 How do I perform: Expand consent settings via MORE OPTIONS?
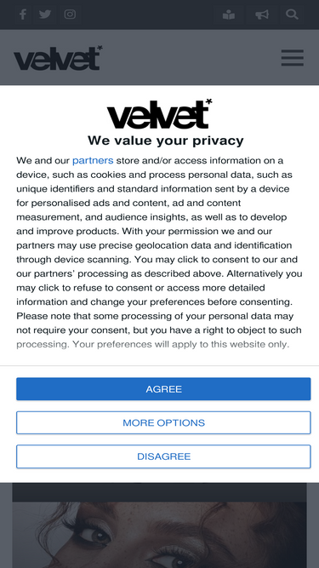[x=163, y=422]
